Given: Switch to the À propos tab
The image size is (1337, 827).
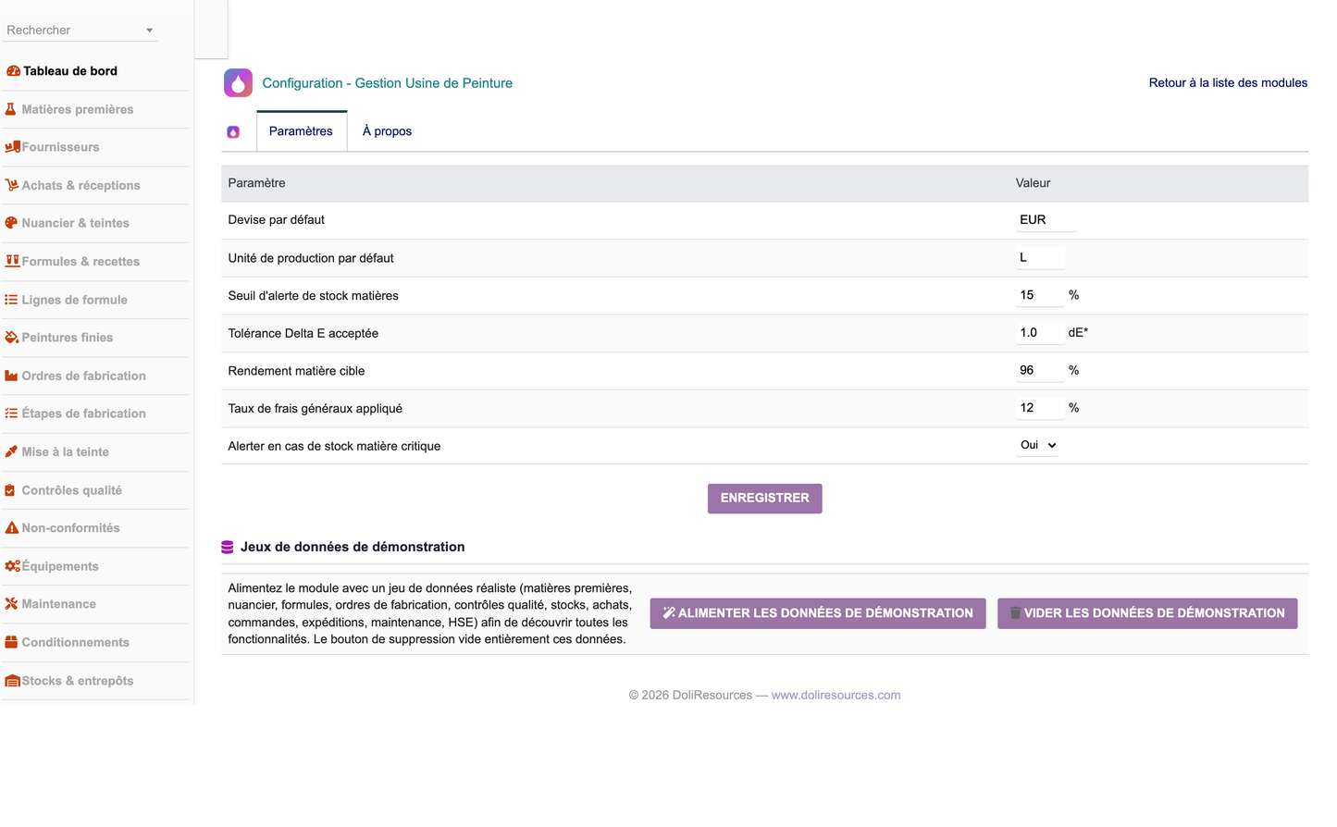Looking at the screenshot, I should (x=387, y=131).
